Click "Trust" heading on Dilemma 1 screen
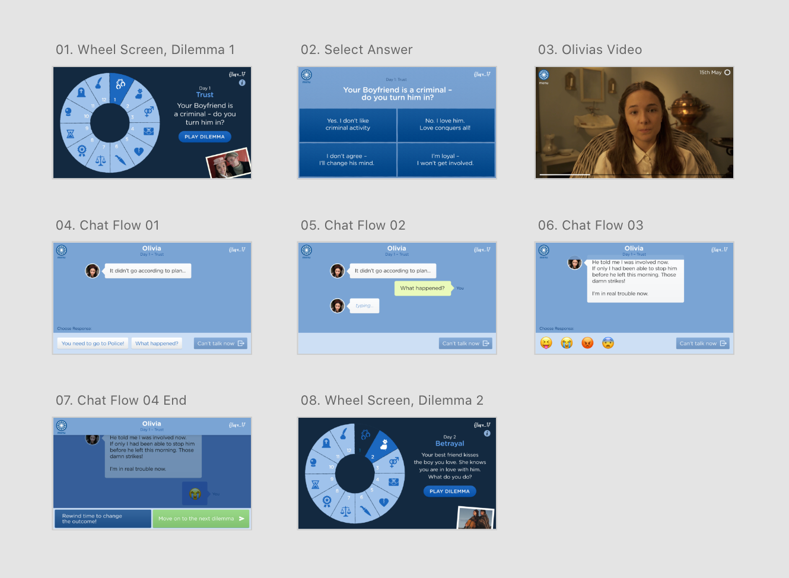The height and width of the screenshot is (578, 789). coord(205,95)
